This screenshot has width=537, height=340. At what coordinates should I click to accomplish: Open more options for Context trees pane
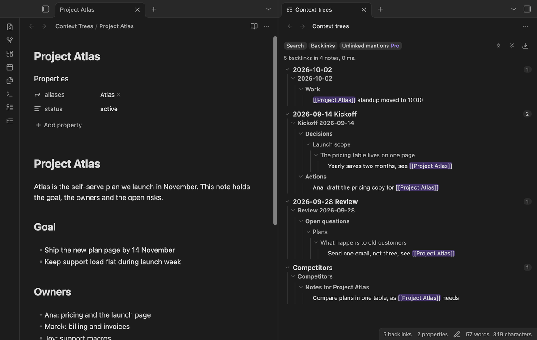click(525, 26)
